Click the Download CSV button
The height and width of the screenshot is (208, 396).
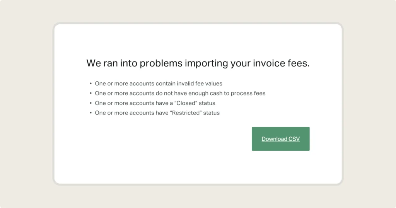[x=280, y=139]
